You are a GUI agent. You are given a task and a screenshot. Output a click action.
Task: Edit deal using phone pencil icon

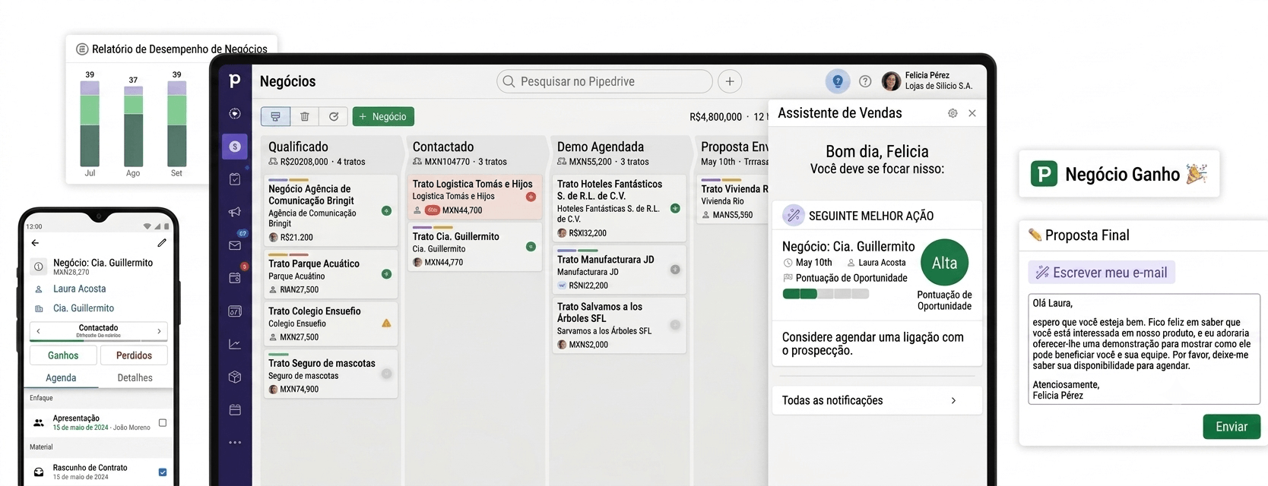pos(162,243)
